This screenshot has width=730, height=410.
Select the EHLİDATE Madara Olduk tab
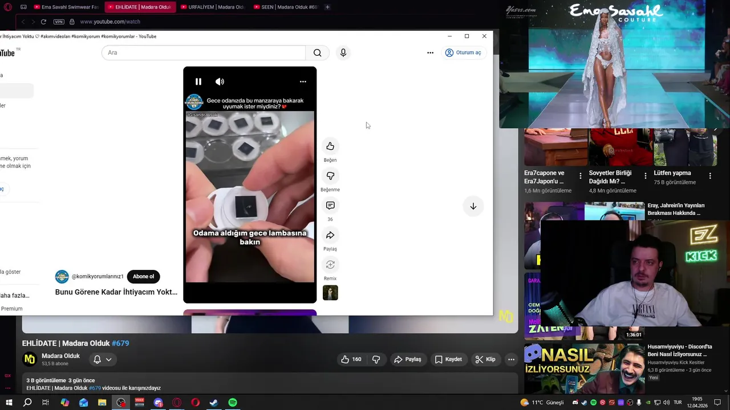tap(139, 7)
